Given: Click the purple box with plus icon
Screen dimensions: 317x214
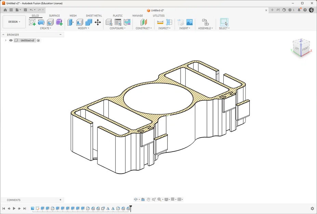Looking at the screenshot, I should pos(59,22).
